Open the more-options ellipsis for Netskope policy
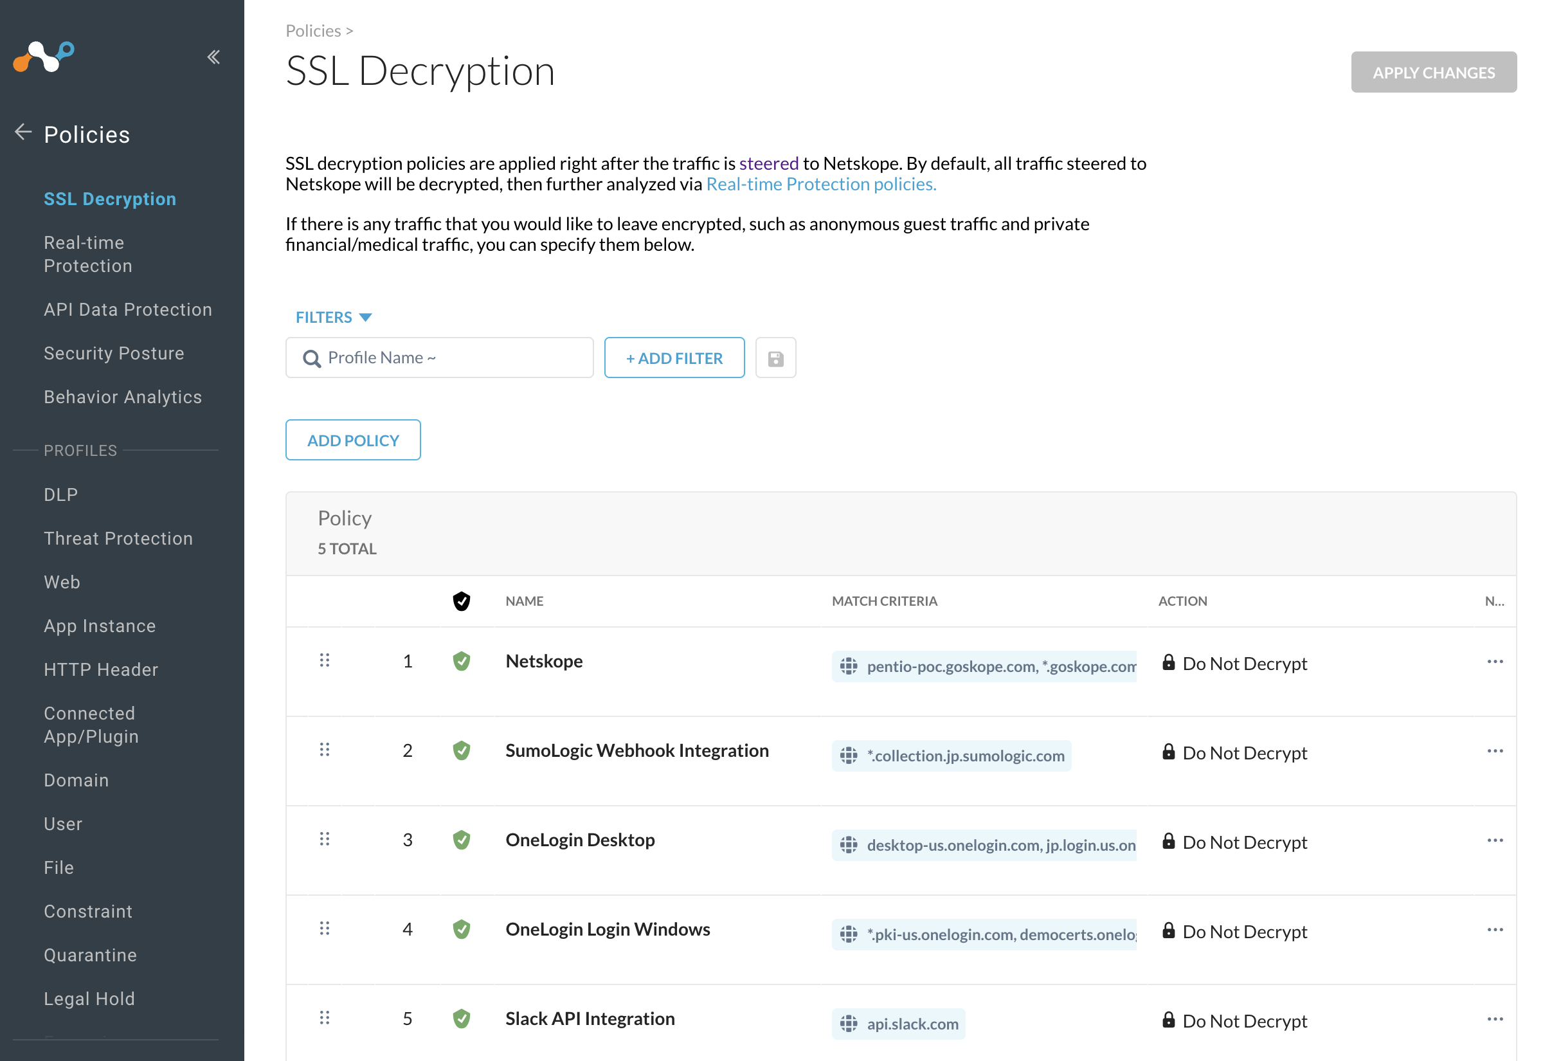Screen dimensions: 1543x1061 click(x=1495, y=662)
